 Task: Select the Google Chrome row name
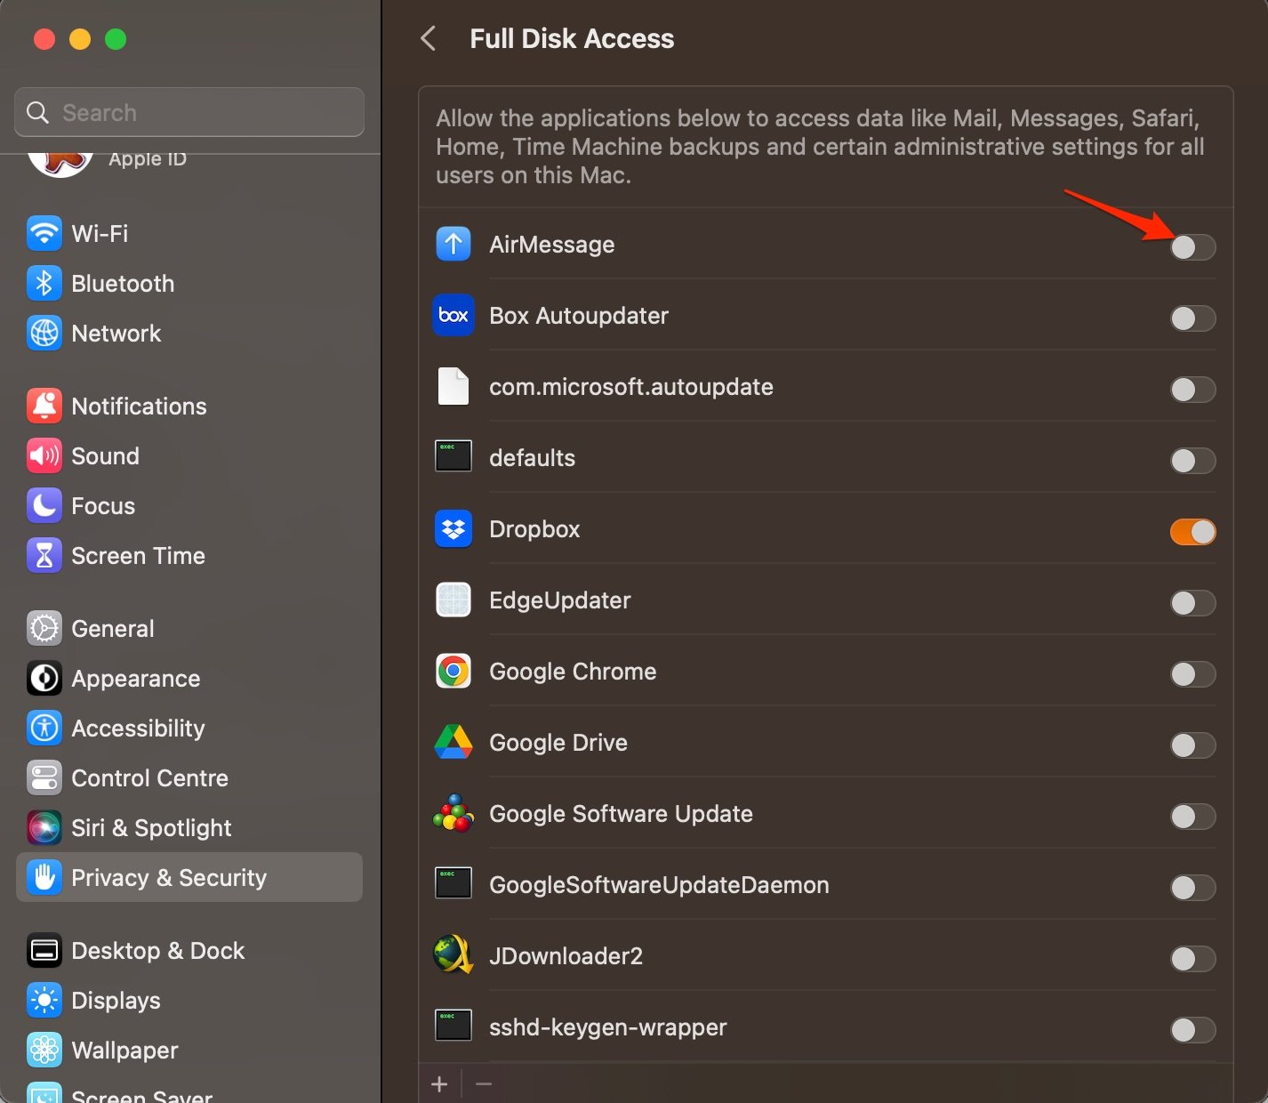[573, 672]
